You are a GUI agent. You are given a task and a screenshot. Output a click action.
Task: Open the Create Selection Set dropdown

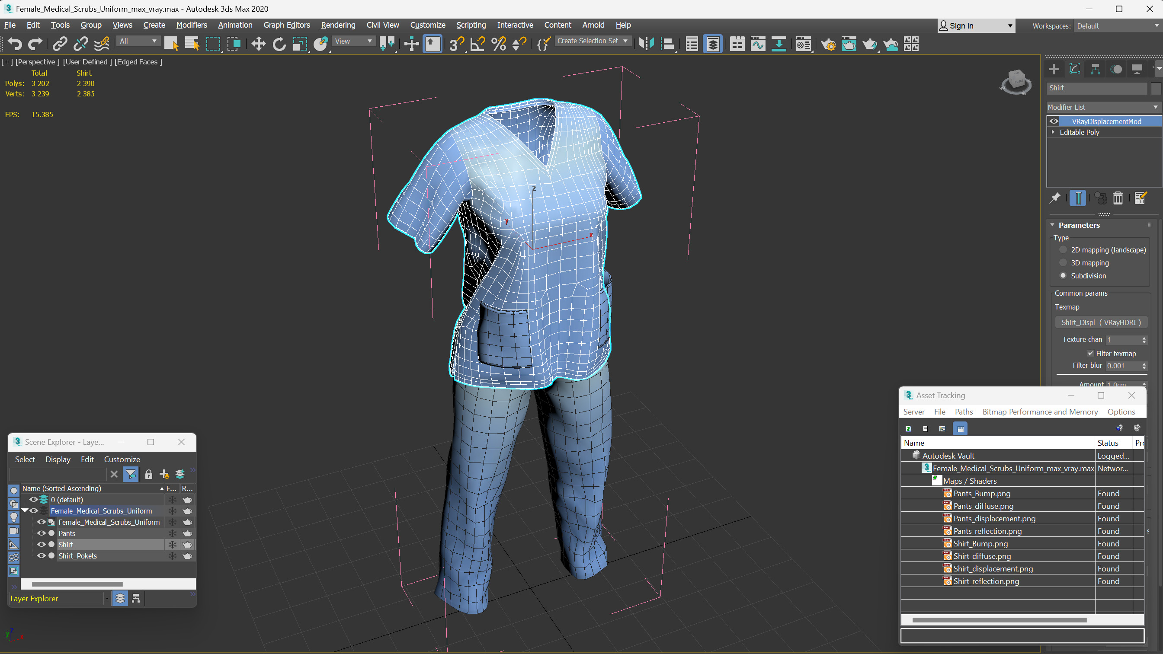coord(593,41)
